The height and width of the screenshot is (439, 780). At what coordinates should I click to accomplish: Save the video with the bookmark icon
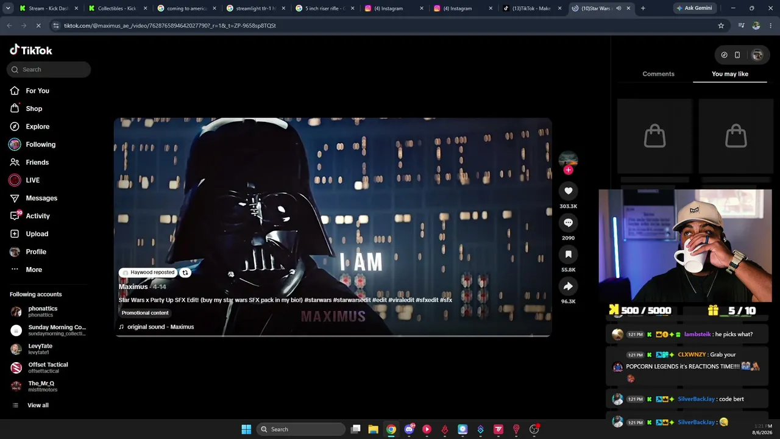coord(568,254)
